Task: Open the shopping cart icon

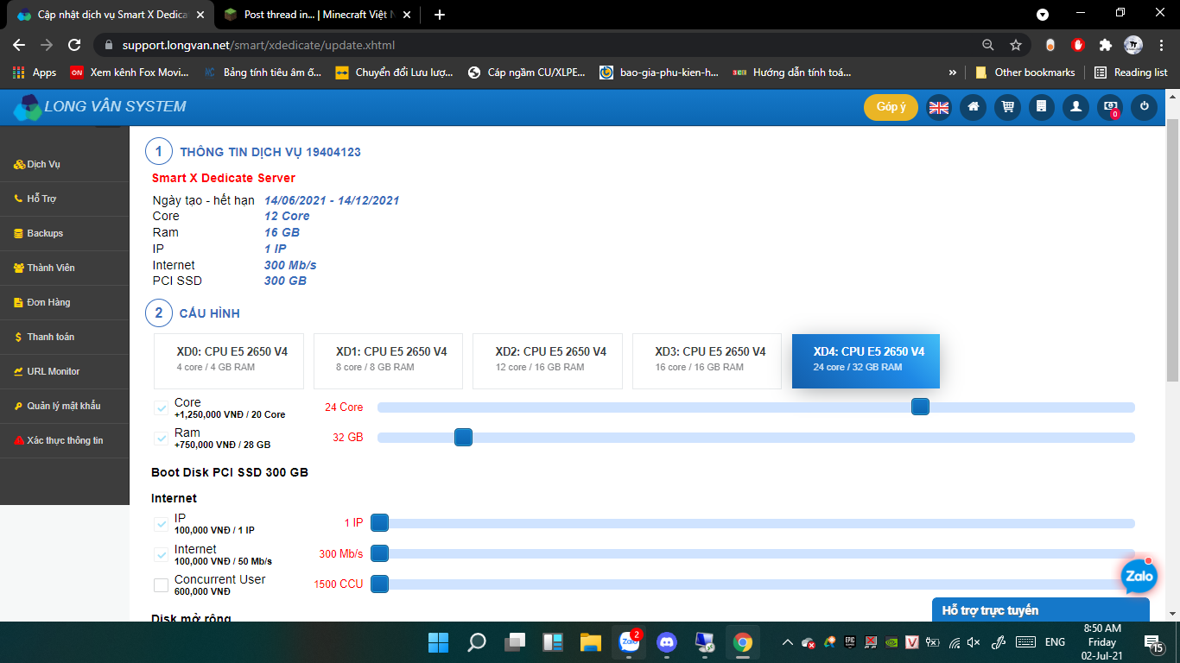Action: click(x=1007, y=107)
